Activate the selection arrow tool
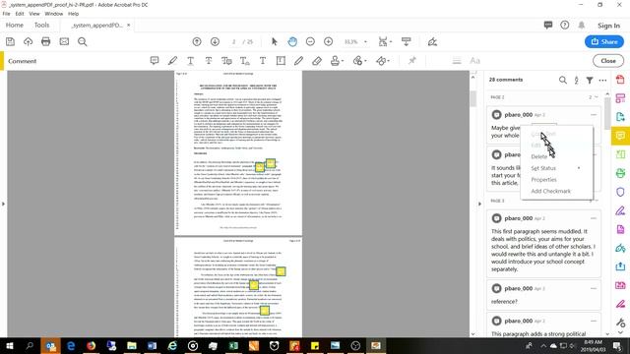Image resolution: width=630 pixels, height=354 pixels. pos(274,41)
